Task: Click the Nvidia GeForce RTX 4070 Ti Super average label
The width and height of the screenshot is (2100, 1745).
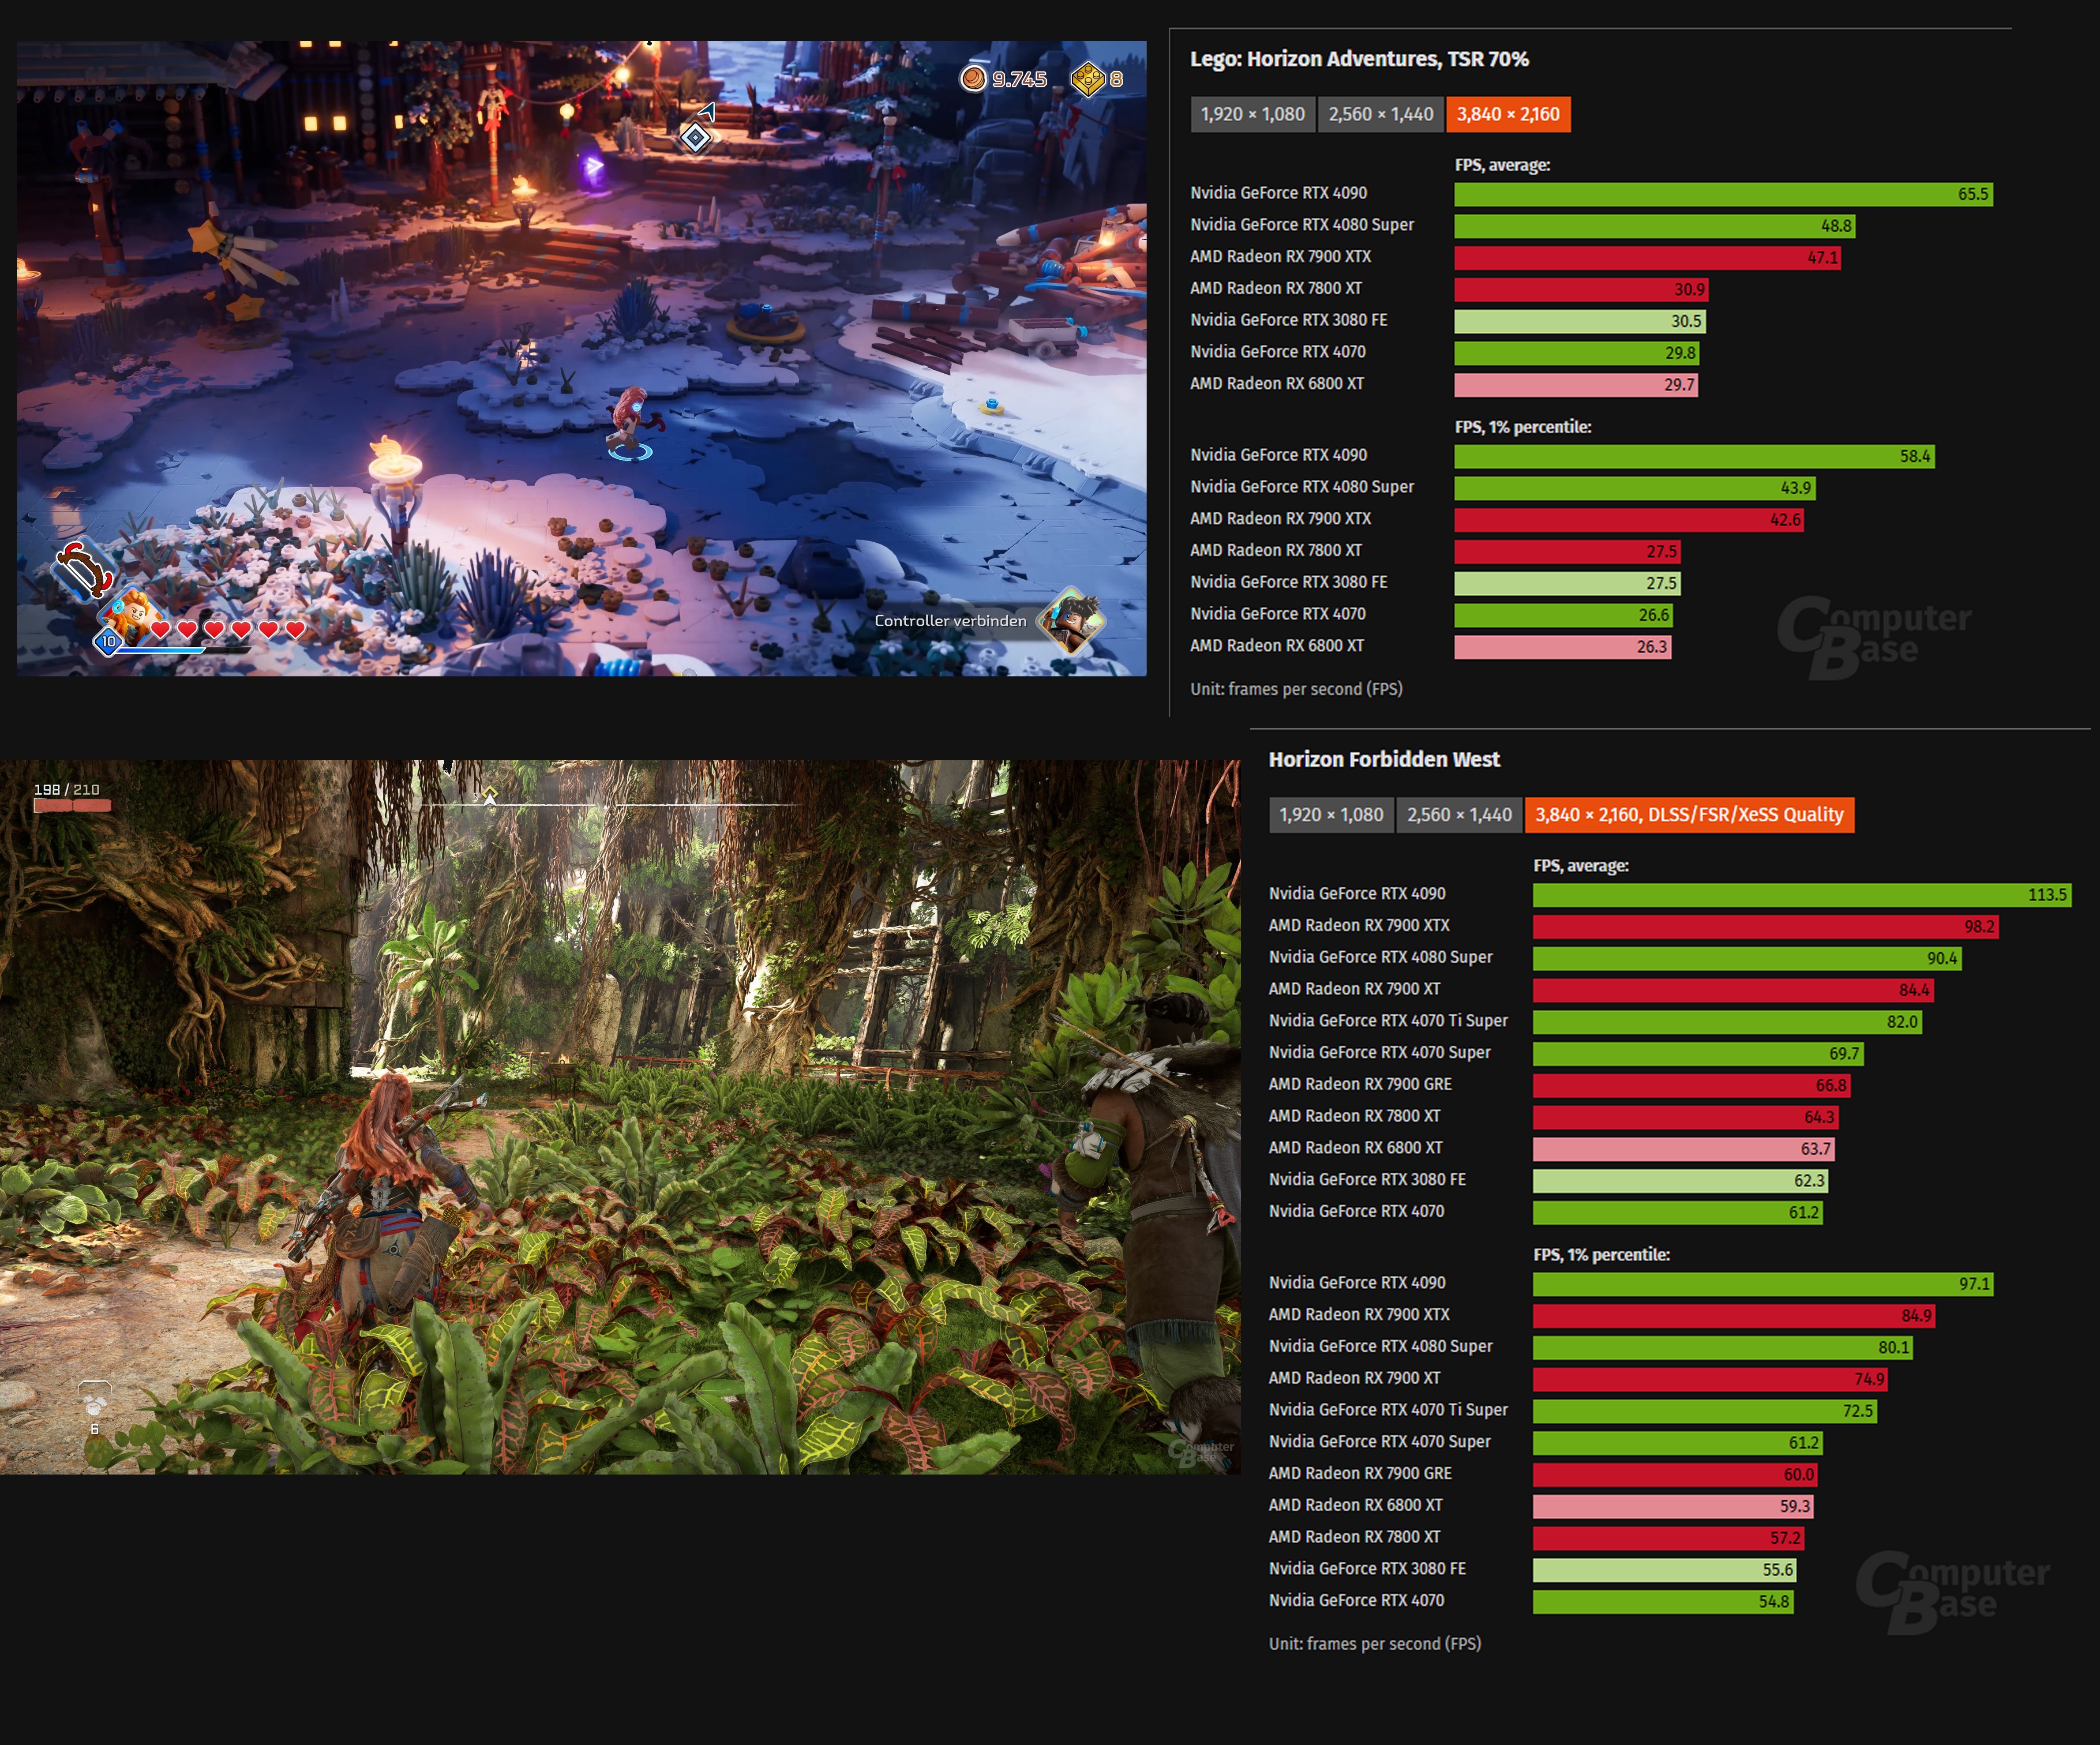Action: pos(1388,1021)
